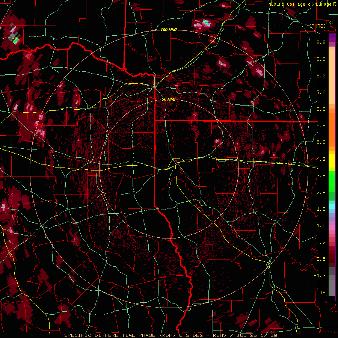Pick the purple top band of color bar

[x=332, y=38]
